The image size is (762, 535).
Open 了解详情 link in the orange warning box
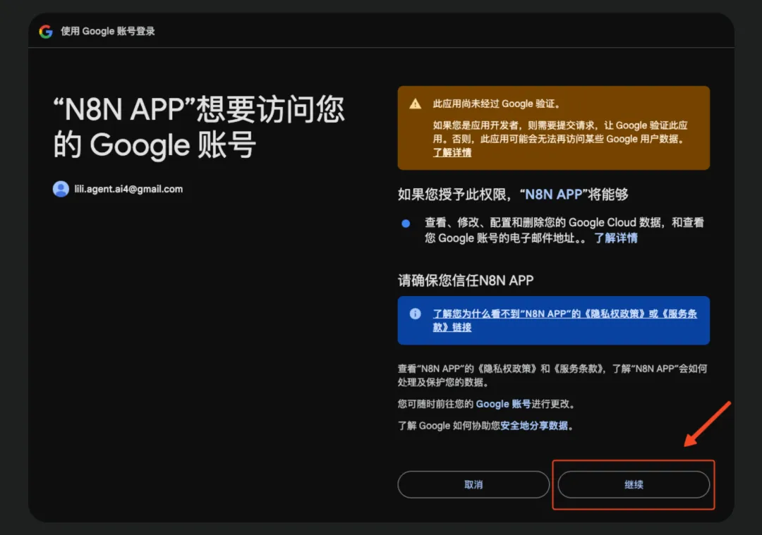pyautogui.click(x=452, y=152)
